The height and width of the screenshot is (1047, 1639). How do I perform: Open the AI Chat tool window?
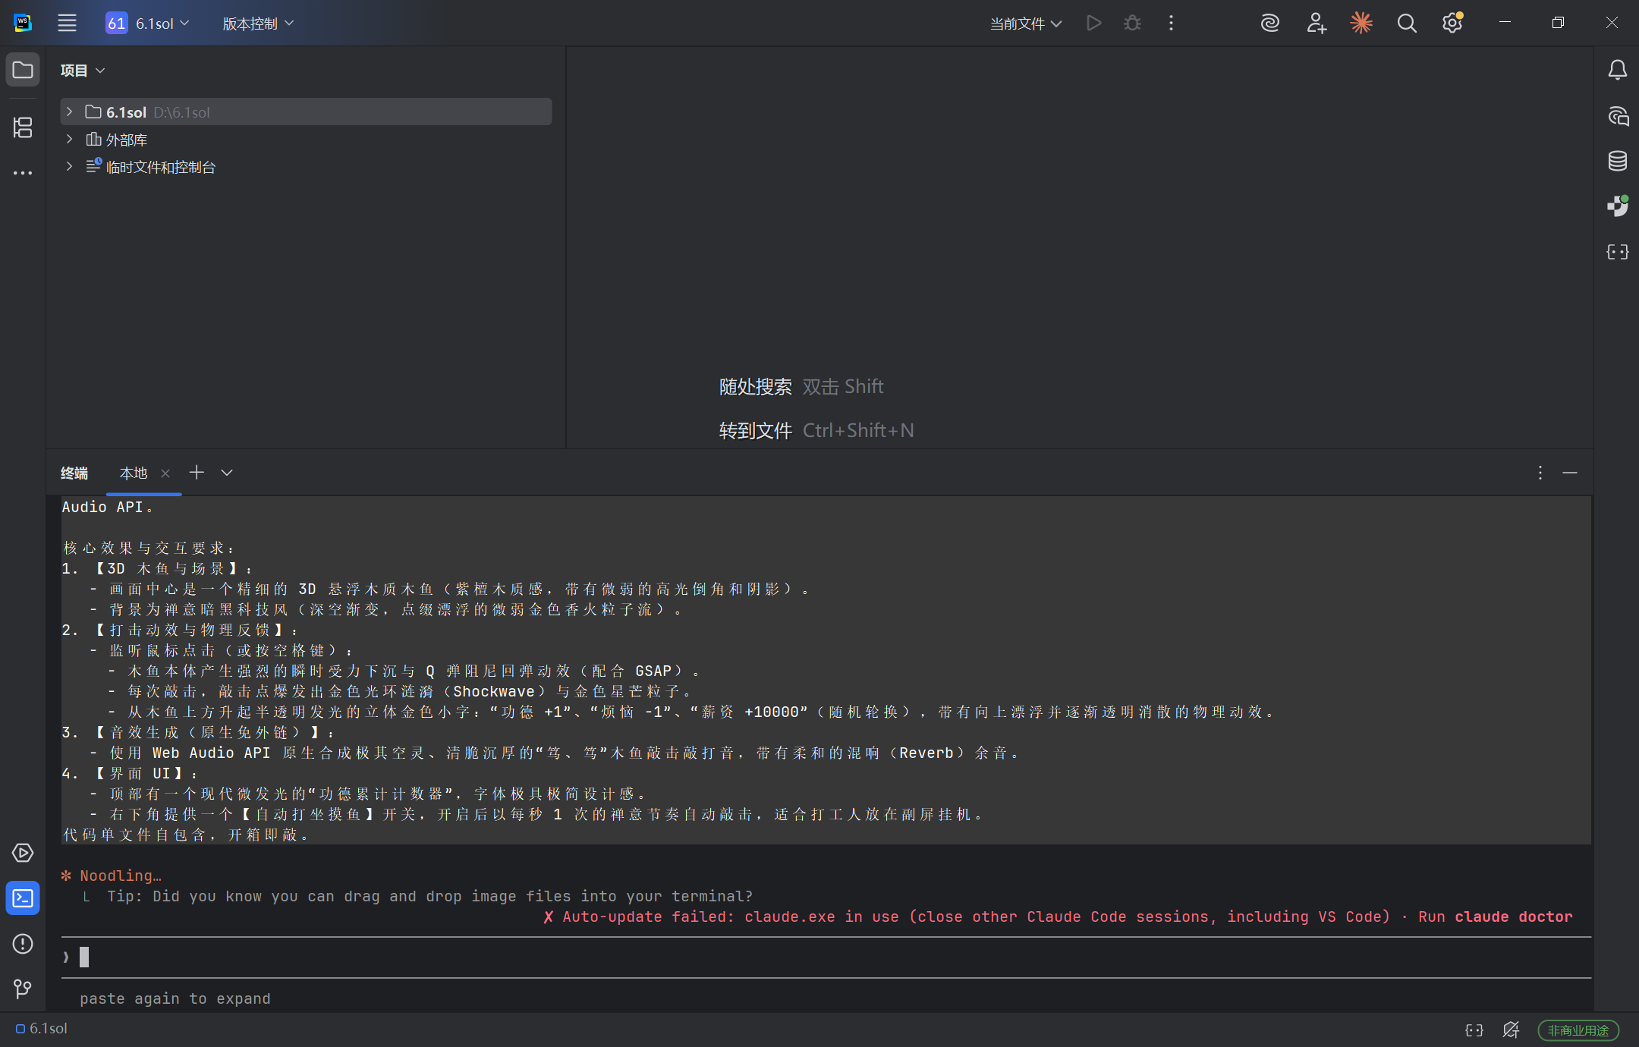tap(1617, 116)
